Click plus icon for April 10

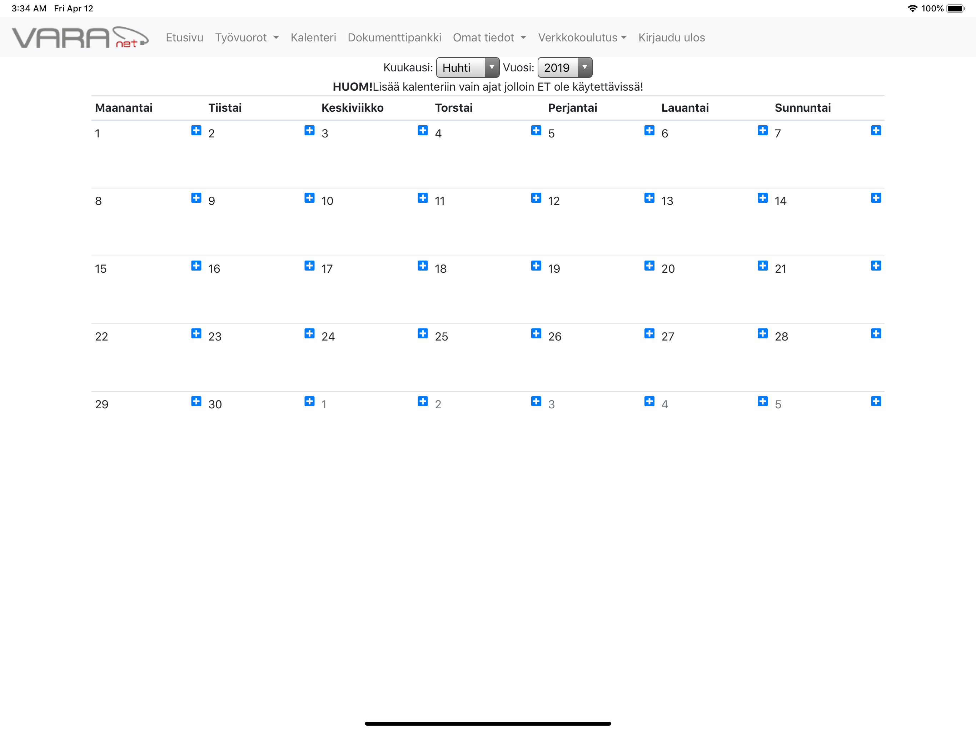[423, 197]
